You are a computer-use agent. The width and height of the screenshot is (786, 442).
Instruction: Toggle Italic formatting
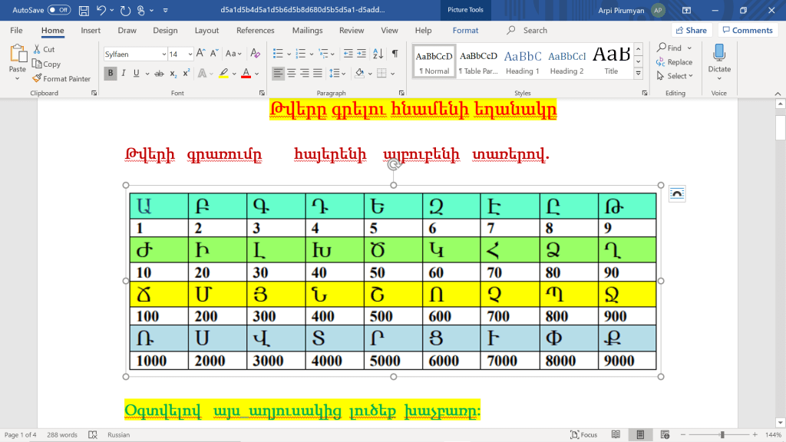point(124,74)
